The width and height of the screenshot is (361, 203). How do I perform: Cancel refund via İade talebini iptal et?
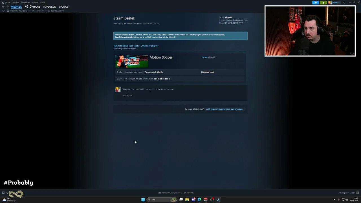pos(162,79)
